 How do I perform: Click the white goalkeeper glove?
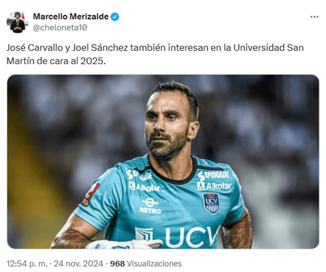coord(124,244)
